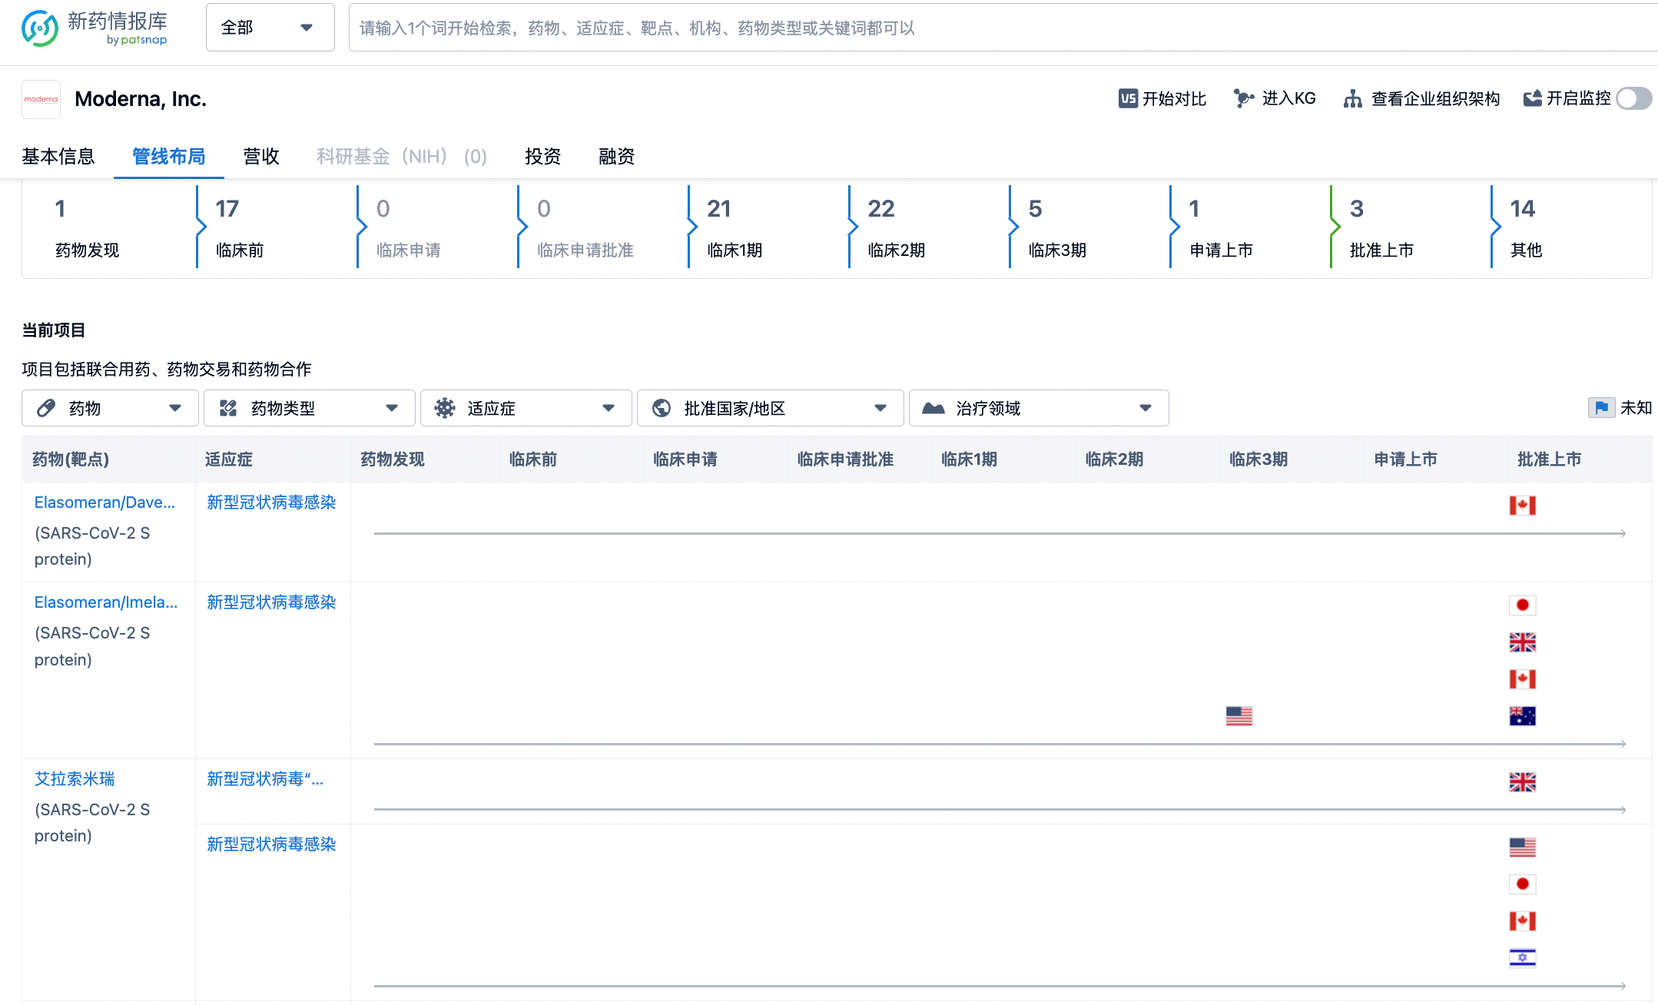Click the 未知 flag legend icon
The image size is (1658, 1005).
(1602, 408)
